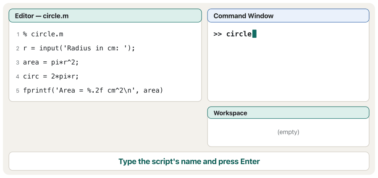Click the green cursor block after circle

pyautogui.click(x=255, y=34)
